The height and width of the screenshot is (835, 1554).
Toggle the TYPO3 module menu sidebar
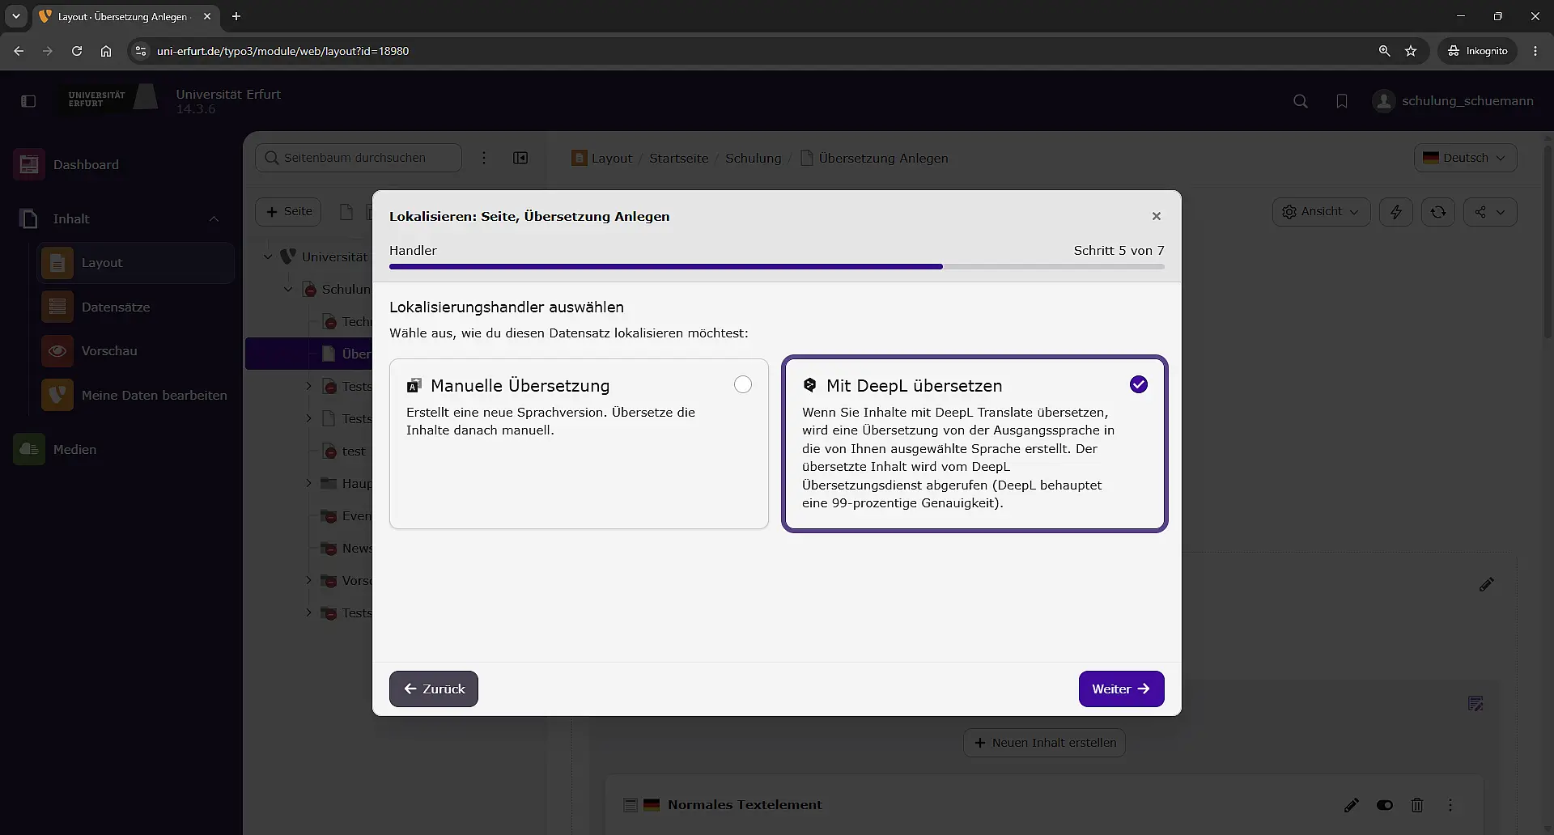click(28, 101)
